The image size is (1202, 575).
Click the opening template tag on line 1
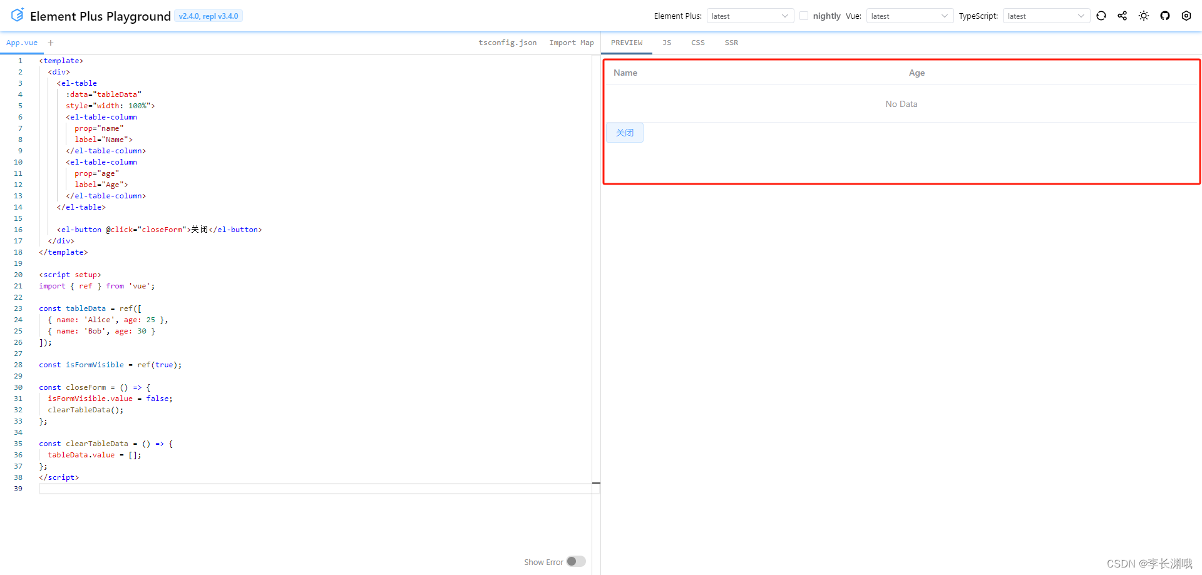(x=61, y=61)
